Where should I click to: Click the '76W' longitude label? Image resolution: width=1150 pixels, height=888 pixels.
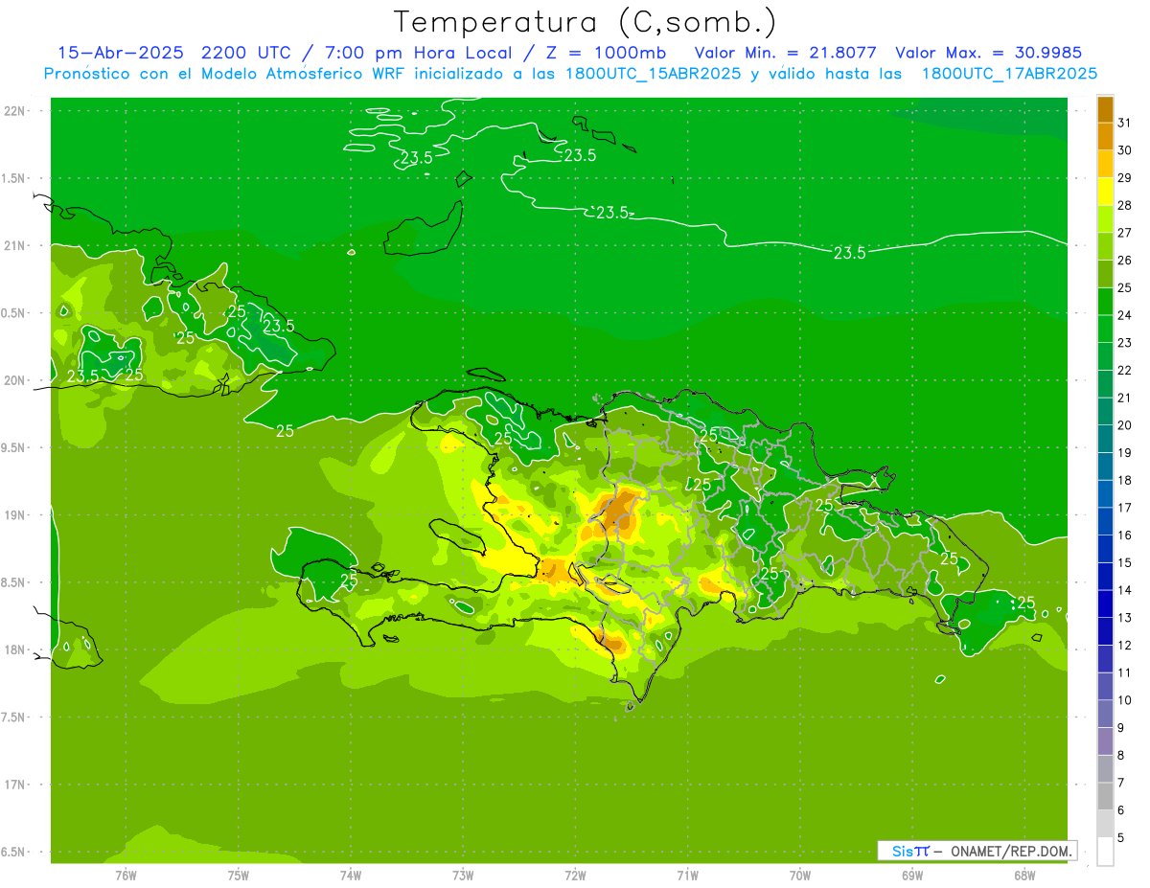(126, 875)
